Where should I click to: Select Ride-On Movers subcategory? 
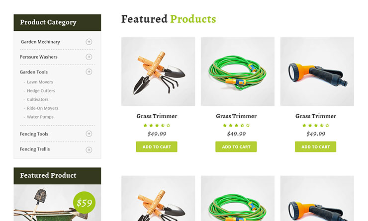(42, 108)
